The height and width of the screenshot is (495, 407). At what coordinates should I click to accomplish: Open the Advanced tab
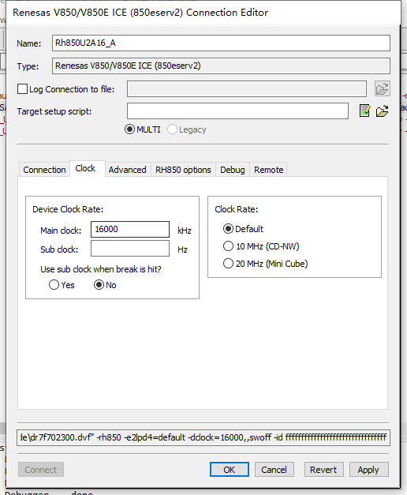pos(128,170)
